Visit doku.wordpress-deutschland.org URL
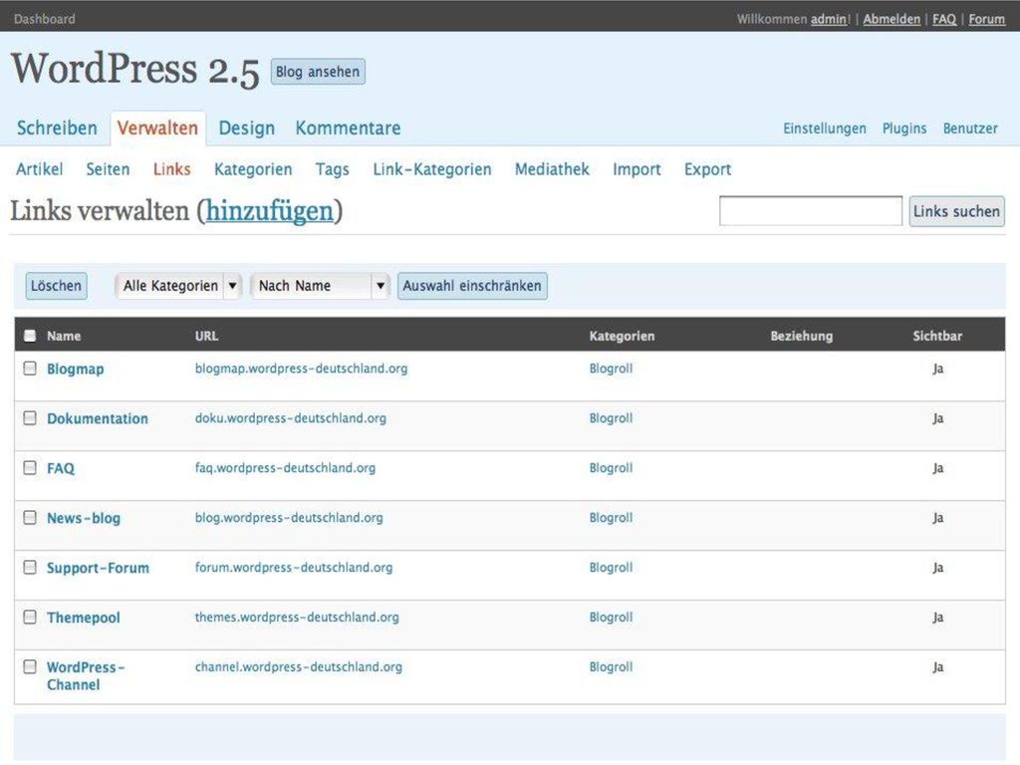This screenshot has width=1020, height=765. pos(290,417)
